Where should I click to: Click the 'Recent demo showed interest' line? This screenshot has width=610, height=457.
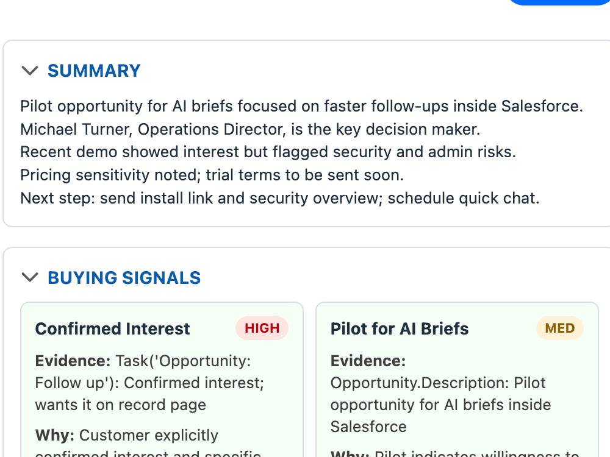coord(268,152)
